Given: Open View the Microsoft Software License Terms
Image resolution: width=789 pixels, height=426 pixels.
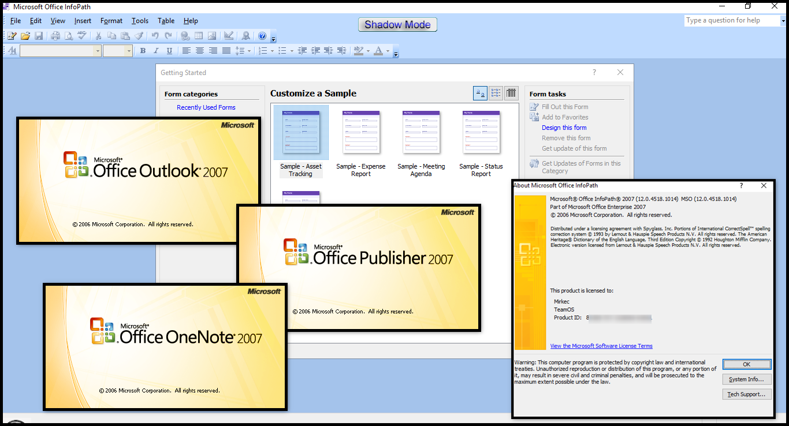Looking at the screenshot, I should pyautogui.click(x=601, y=346).
